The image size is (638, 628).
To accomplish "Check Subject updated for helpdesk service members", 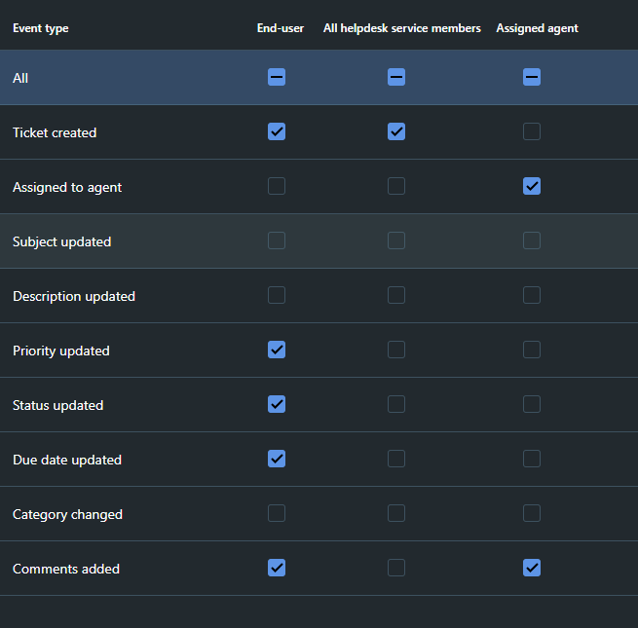I will click(x=396, y=240).
